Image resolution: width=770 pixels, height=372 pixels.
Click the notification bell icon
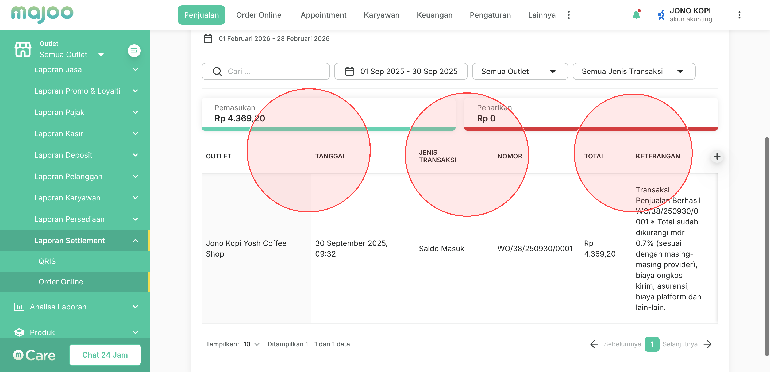[x=636, y=15]
